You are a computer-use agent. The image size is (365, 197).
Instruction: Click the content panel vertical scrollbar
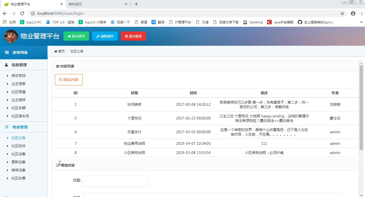tap(361, 108)
